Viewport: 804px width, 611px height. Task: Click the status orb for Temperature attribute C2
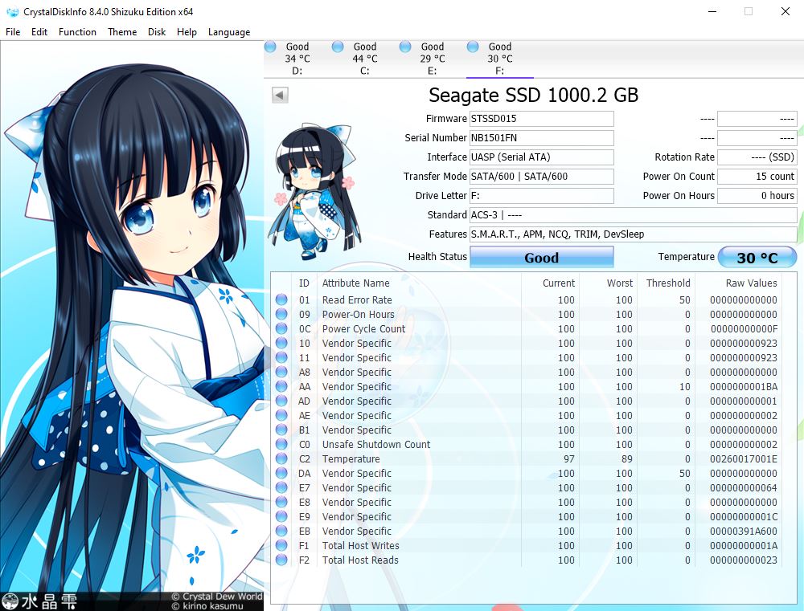[x=281, y=459]
